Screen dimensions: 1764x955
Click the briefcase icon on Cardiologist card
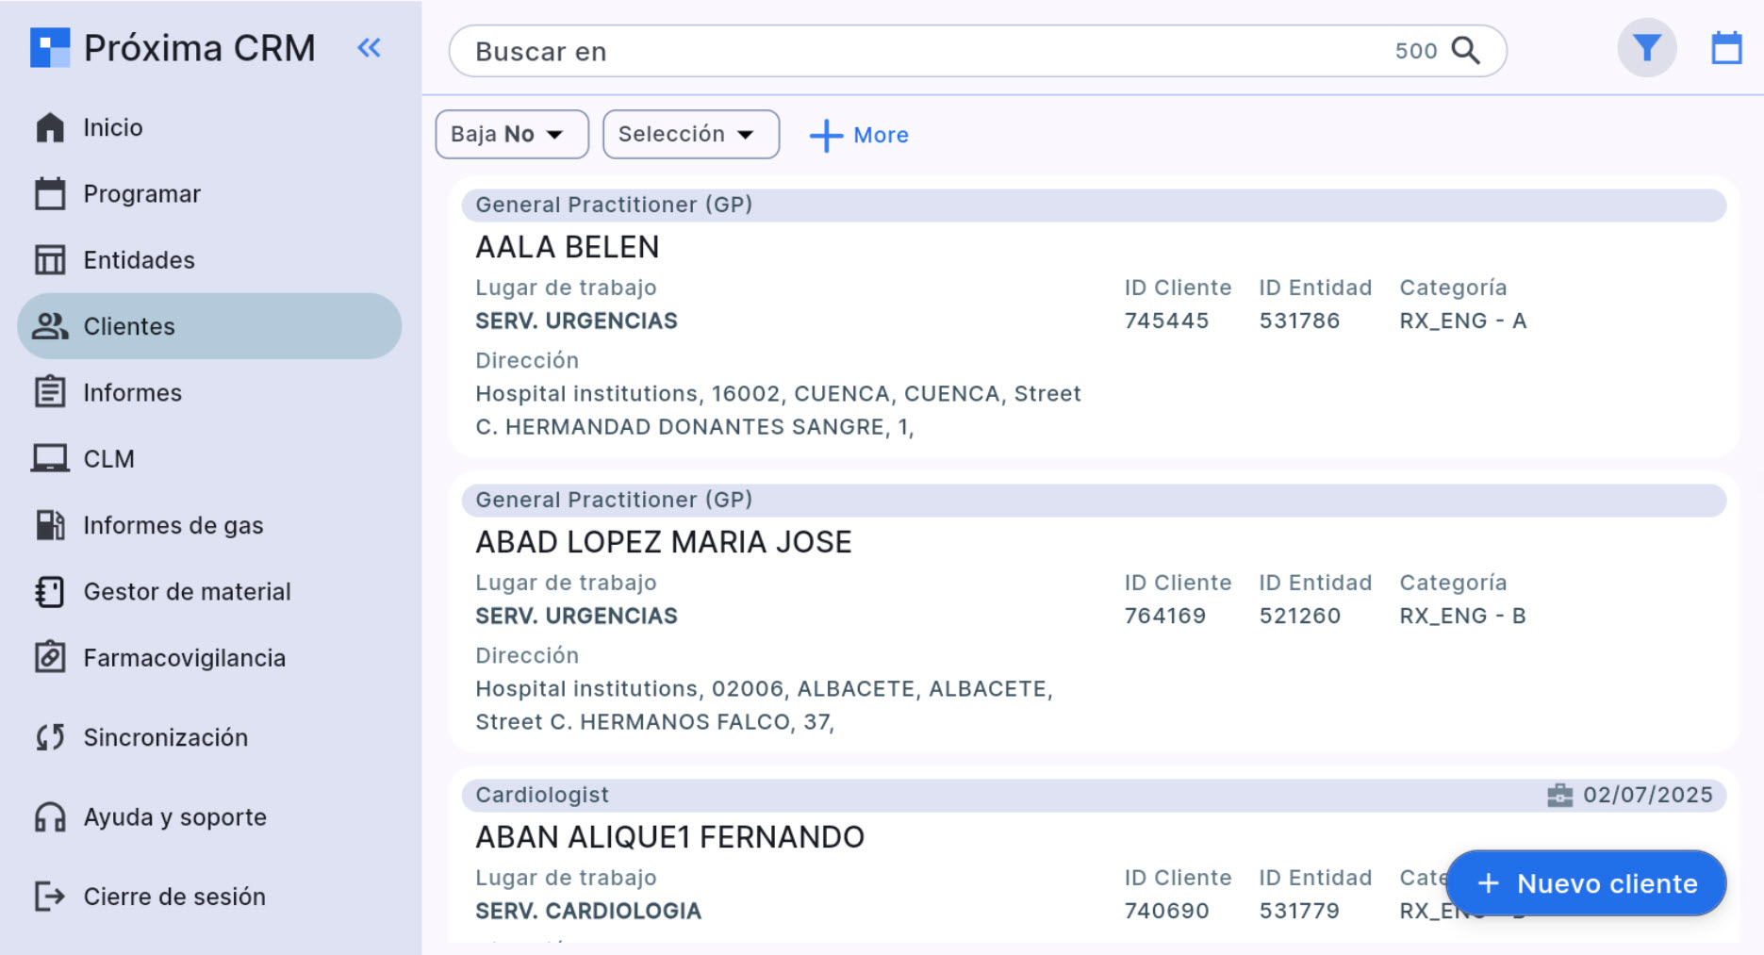[1558, 795]
